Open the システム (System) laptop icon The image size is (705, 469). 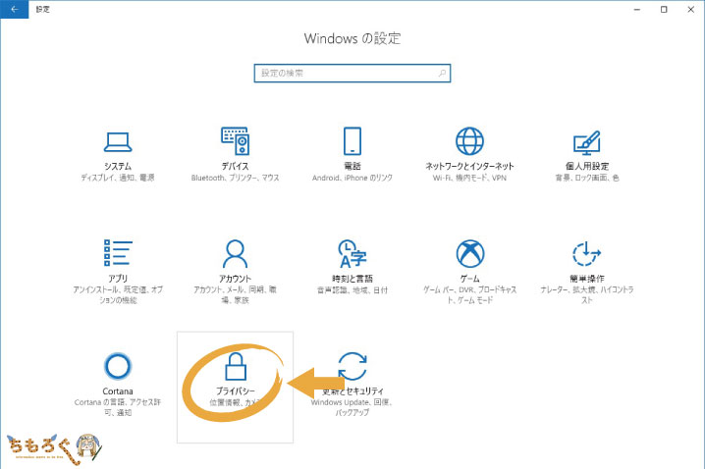tap(118, 142)
